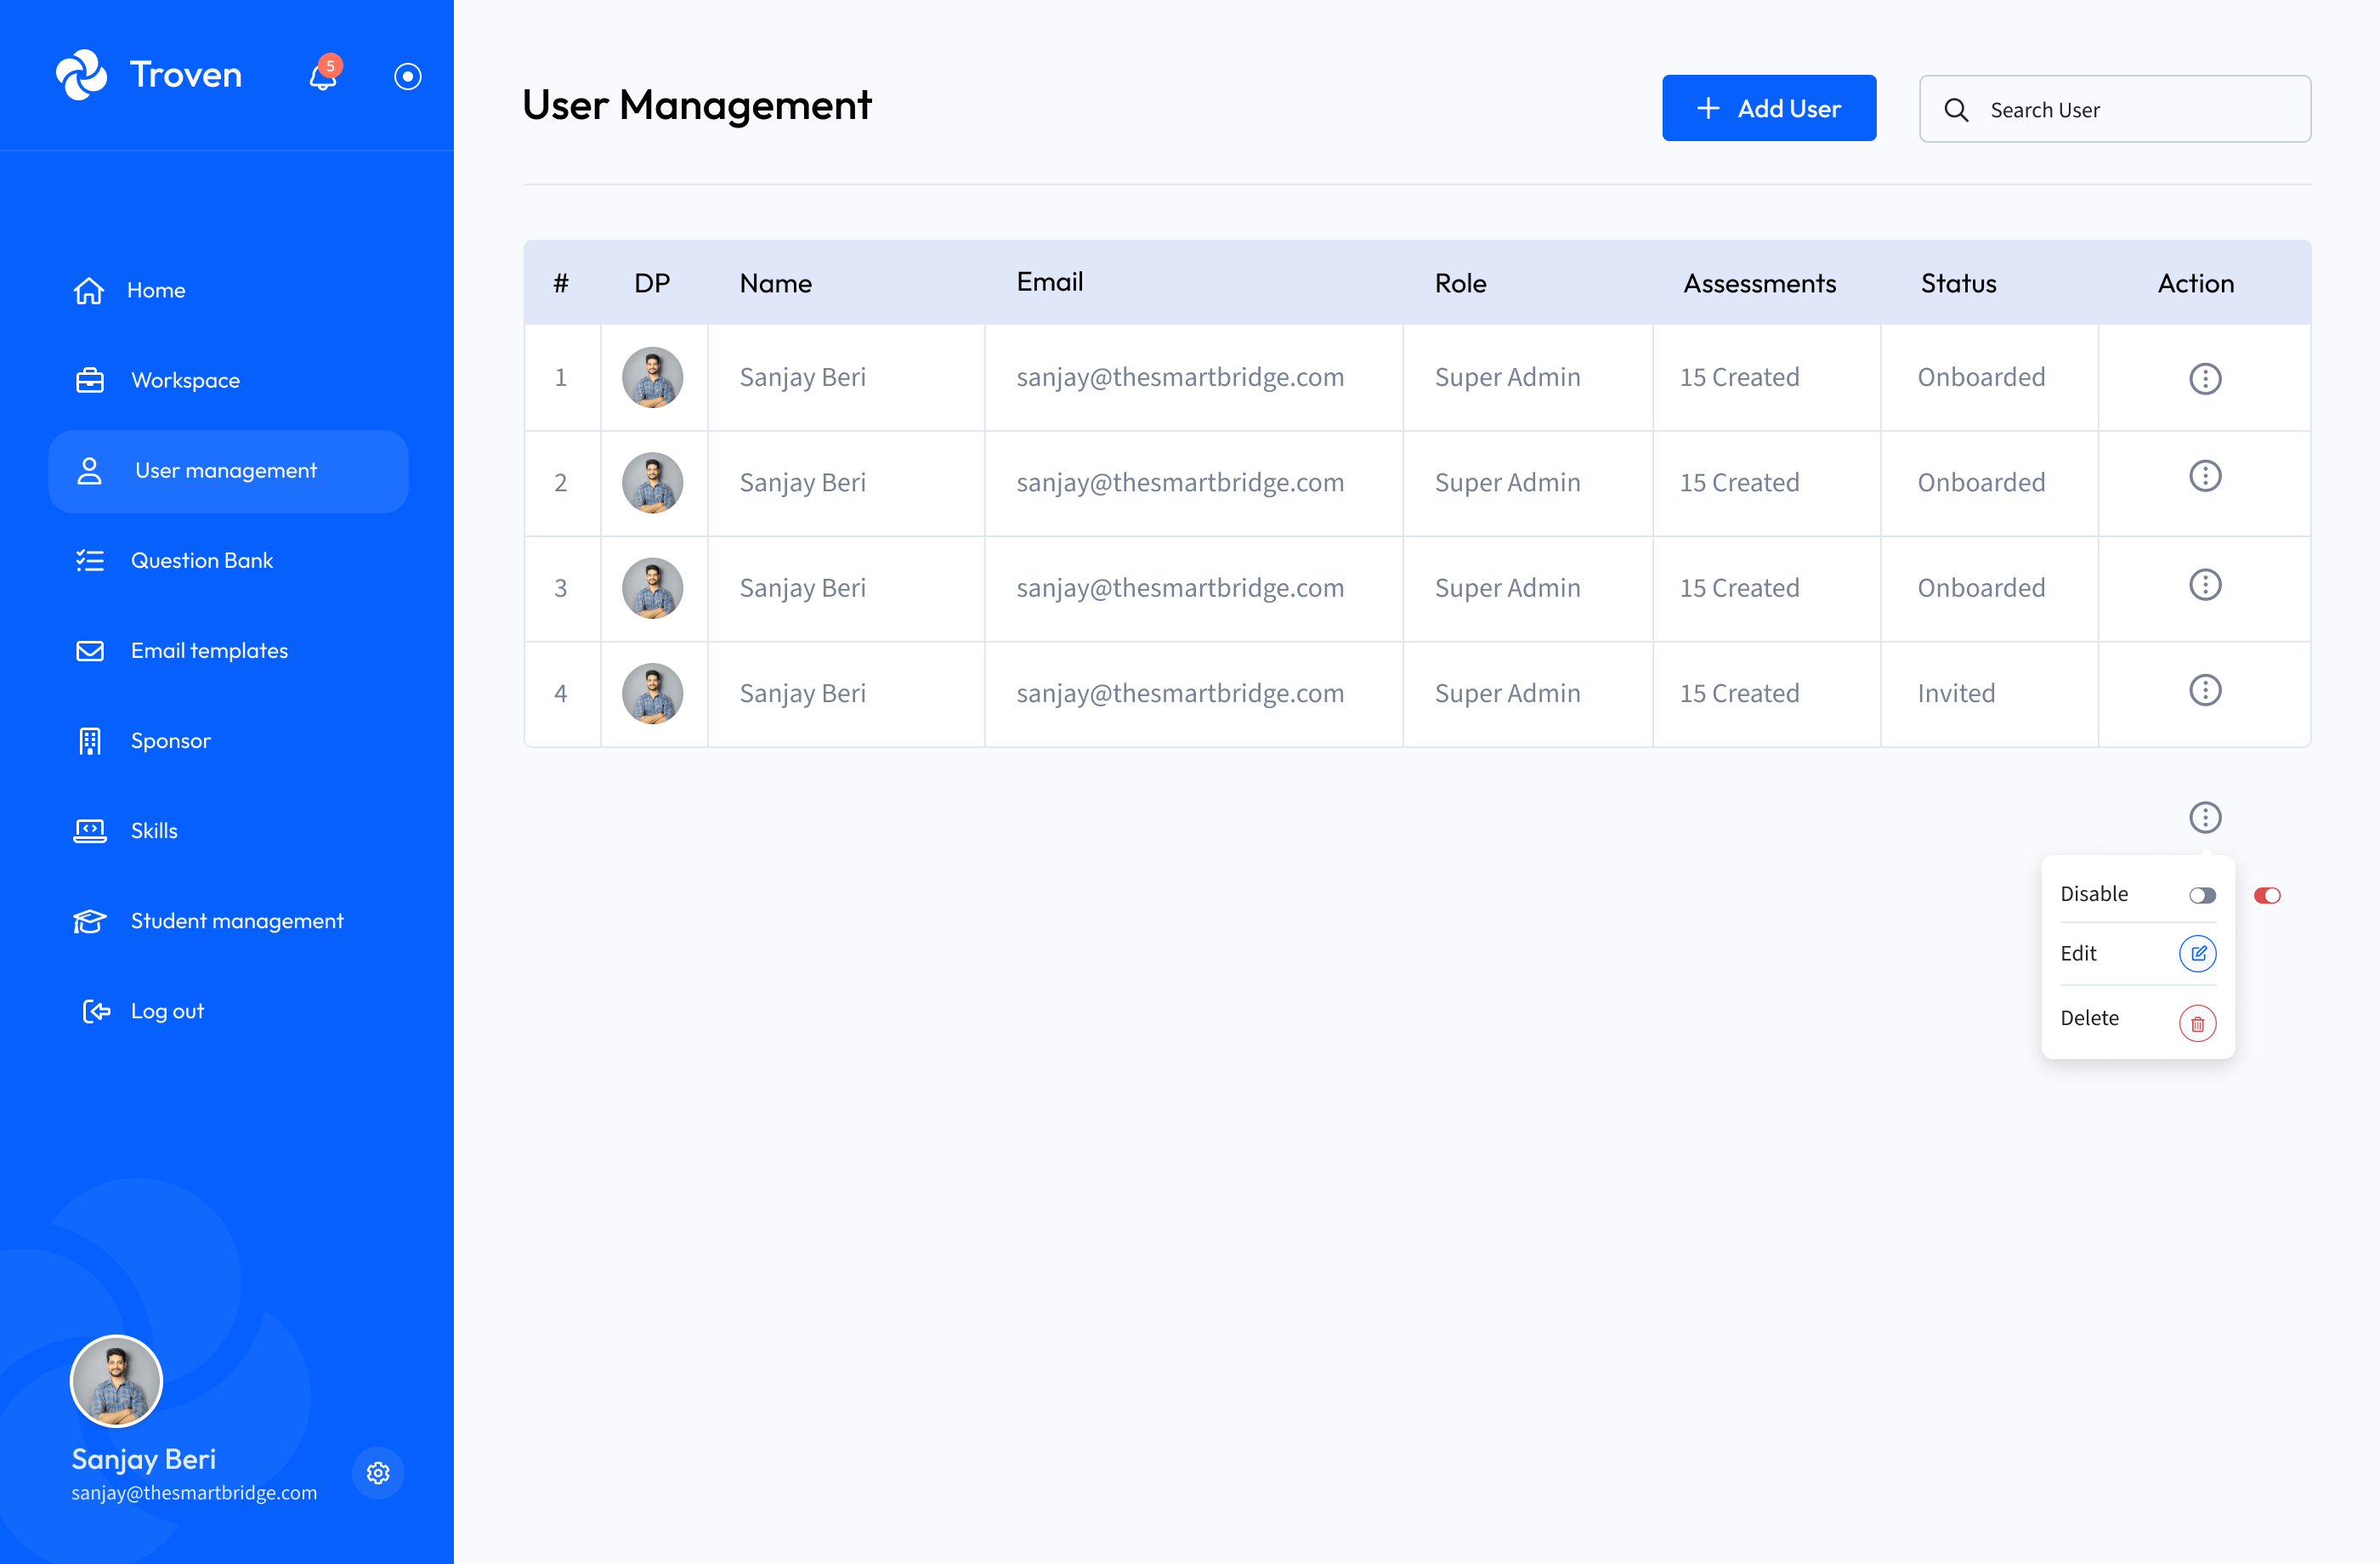Select Edit from the action menu

tap(2198, 953)
